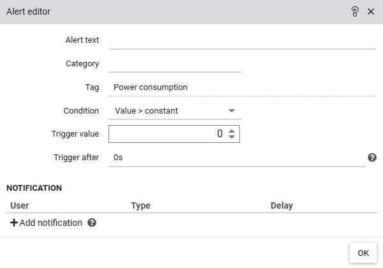
Task: Click the Delay column header
Action: pyautogui.click(x=282, y=205)
